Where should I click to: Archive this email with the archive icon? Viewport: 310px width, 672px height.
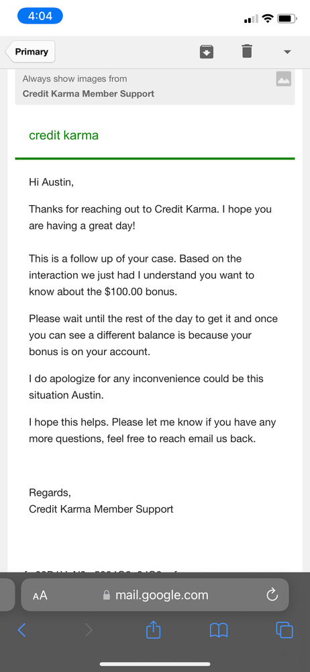(x=207, y=52)
